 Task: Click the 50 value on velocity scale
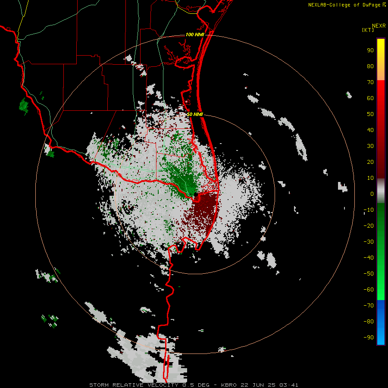[x=370, y=114]
